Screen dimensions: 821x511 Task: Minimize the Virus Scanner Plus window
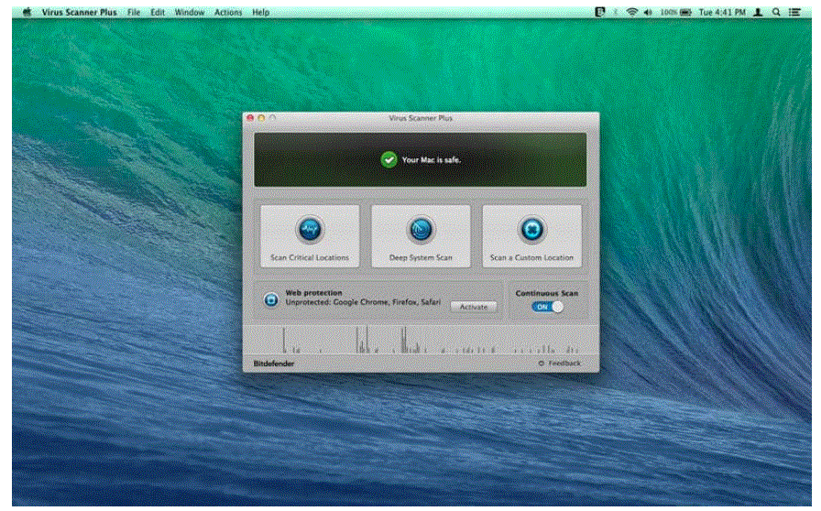click(261, 118)
